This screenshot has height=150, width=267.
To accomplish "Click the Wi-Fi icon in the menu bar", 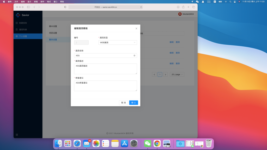I will (x=226, y=2).
